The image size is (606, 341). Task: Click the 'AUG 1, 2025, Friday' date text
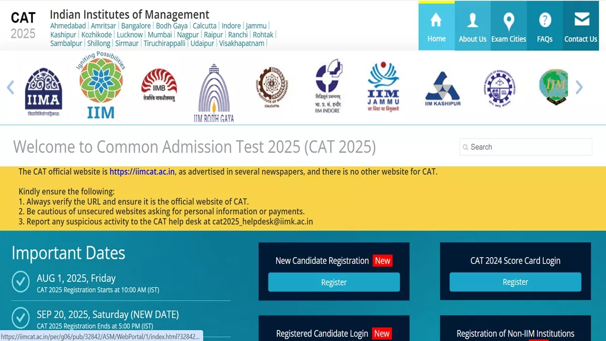tap(76, 278)
